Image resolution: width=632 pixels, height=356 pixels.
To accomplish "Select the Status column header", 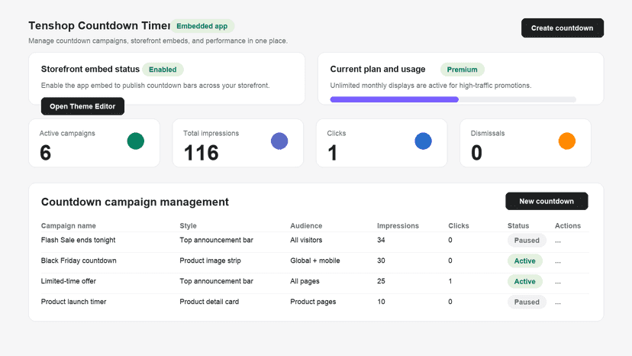I will 518,225.
